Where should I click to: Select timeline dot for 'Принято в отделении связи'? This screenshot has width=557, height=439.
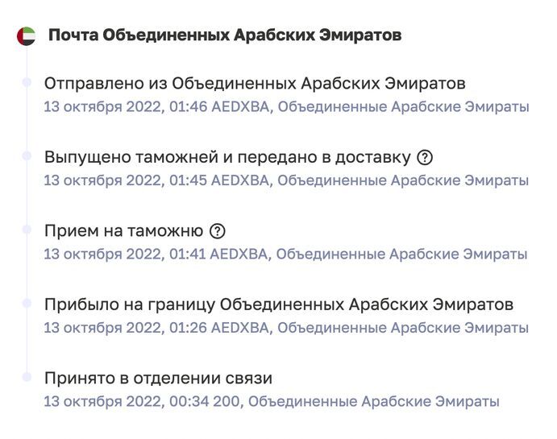pos(27,378)
